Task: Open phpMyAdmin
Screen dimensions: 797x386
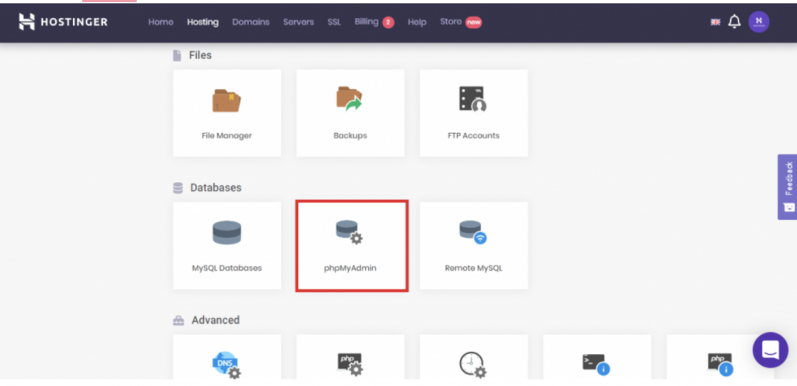Action: (352, 245)
